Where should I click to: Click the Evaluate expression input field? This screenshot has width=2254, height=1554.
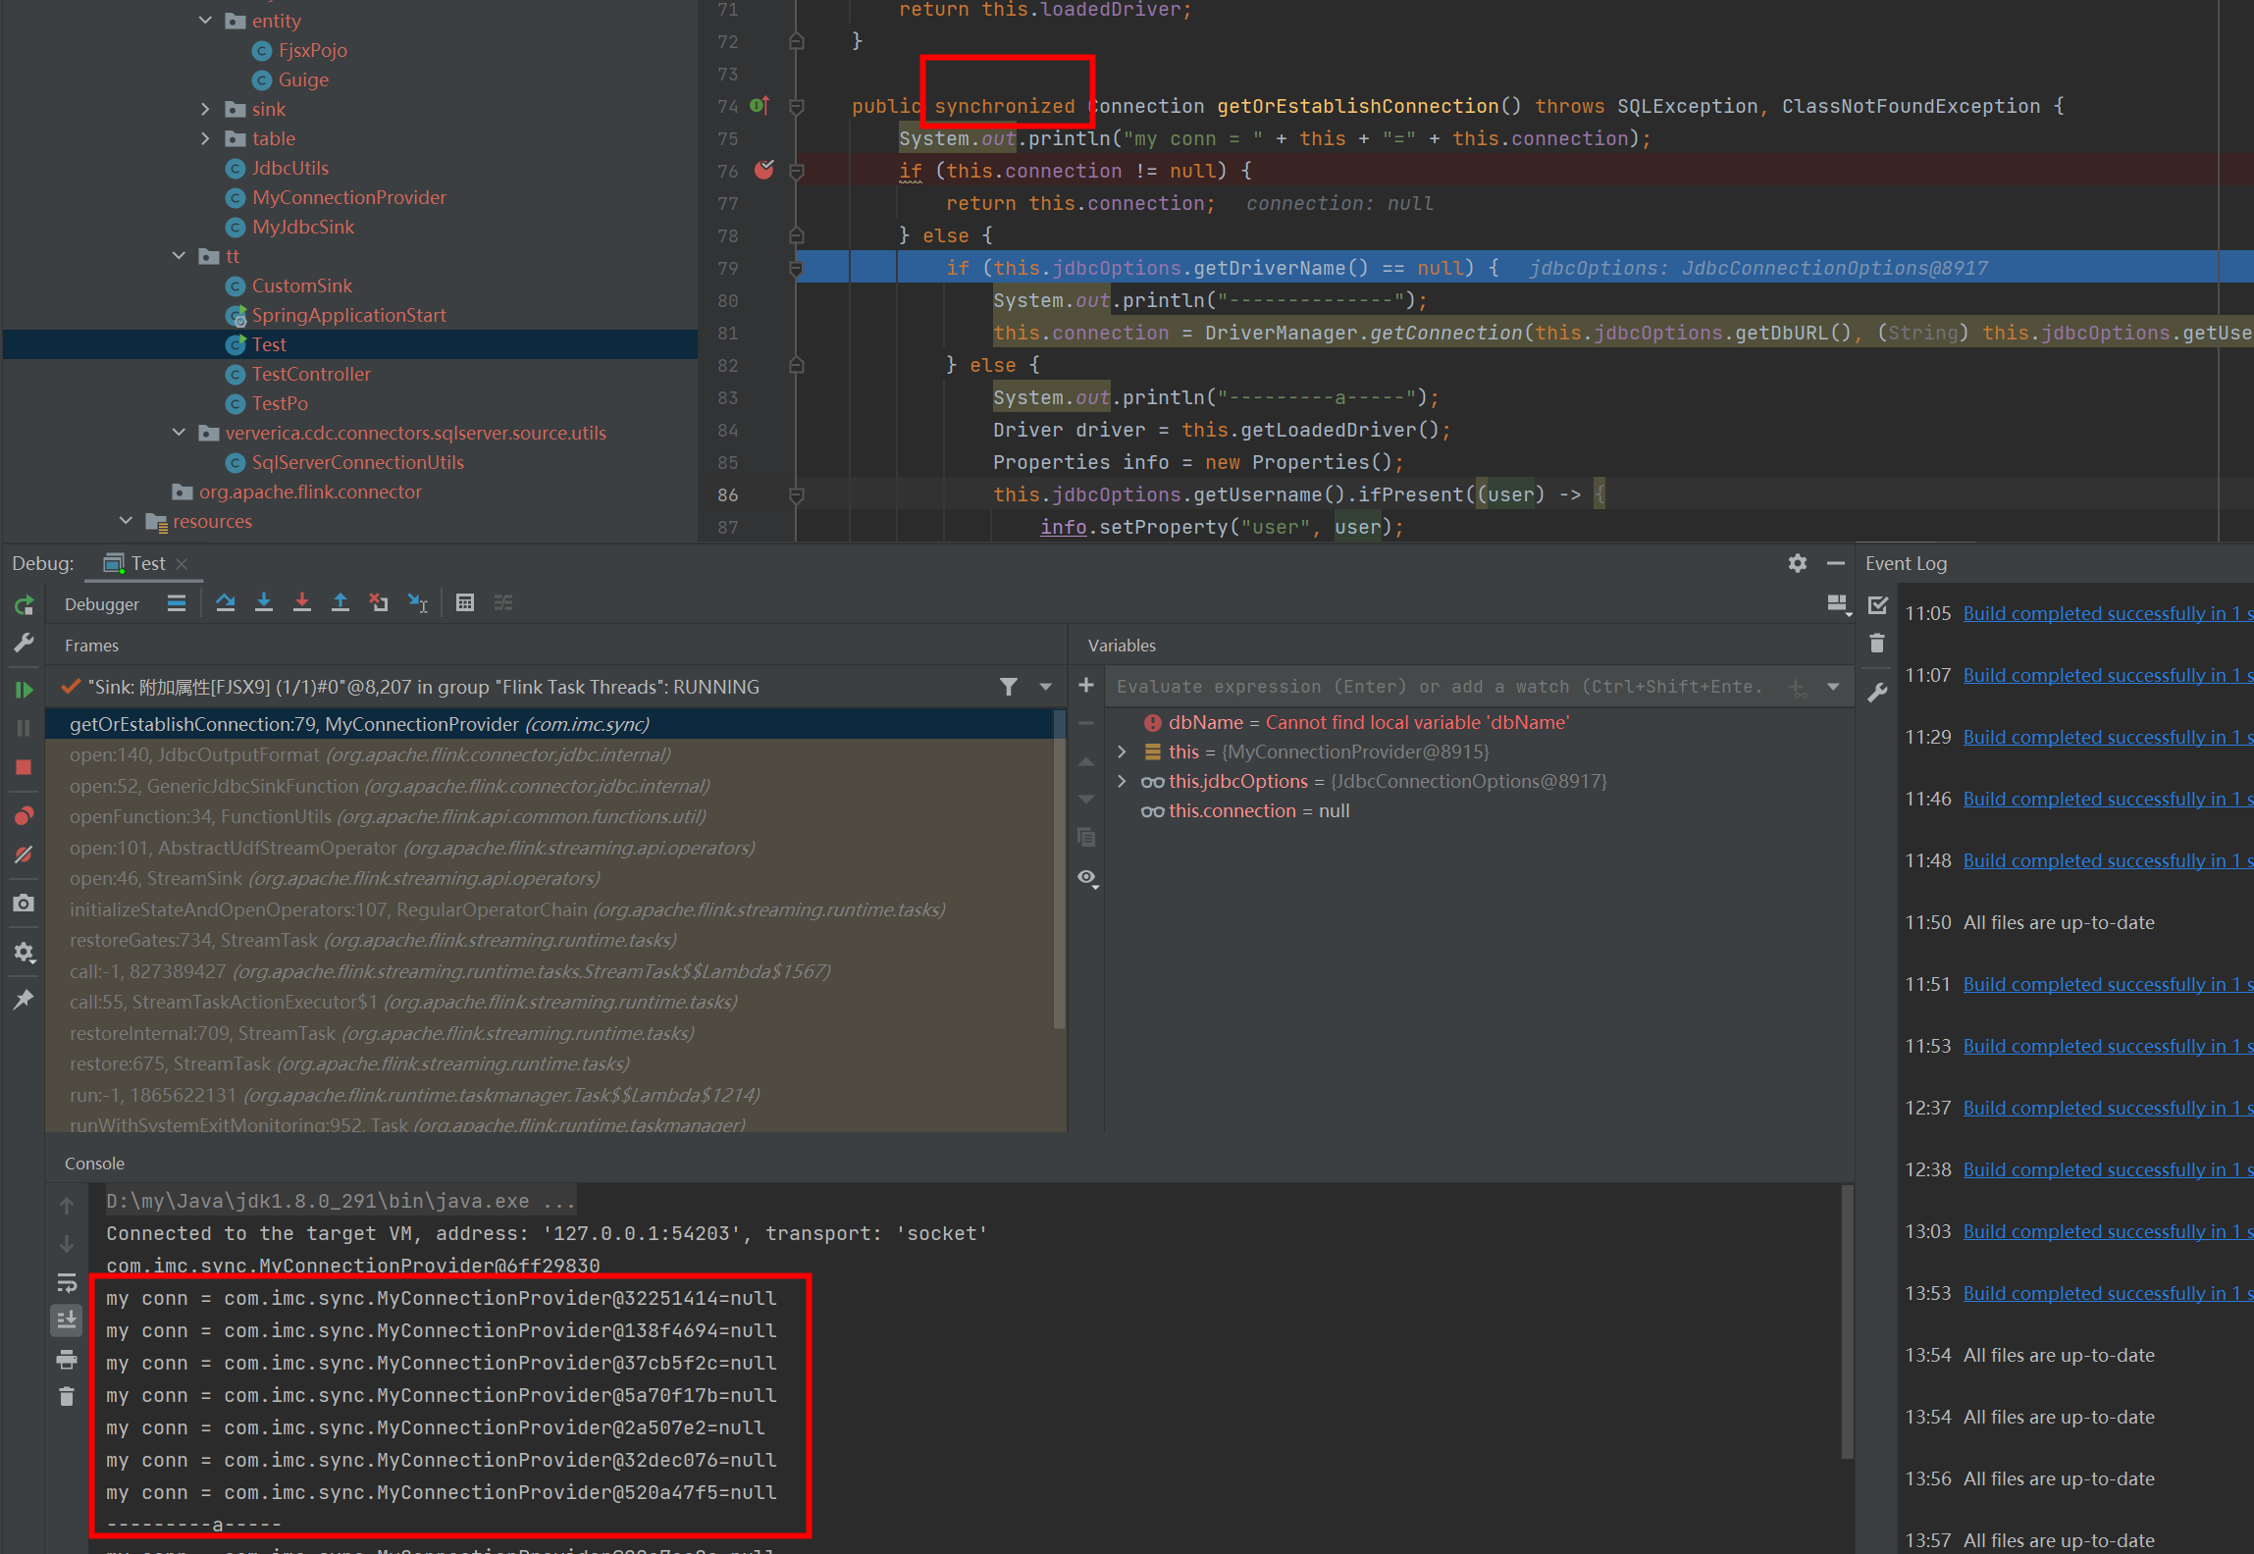(x=1442, y=687)
